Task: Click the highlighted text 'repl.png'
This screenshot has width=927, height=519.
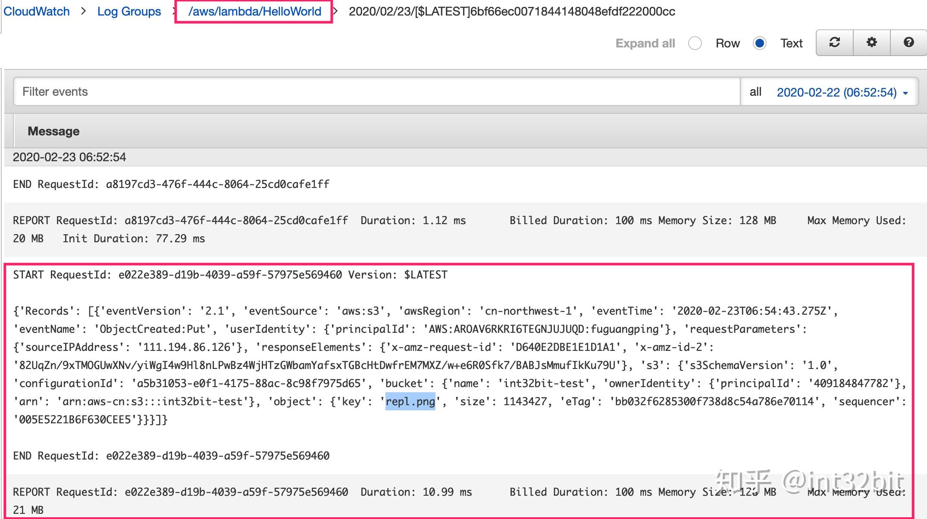Action: pyautogui.click(x=410, y=401)
